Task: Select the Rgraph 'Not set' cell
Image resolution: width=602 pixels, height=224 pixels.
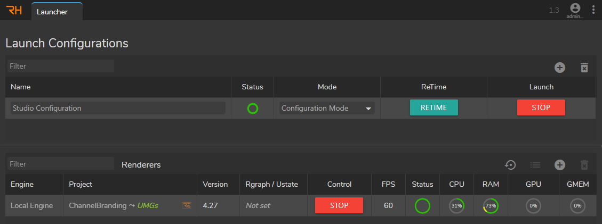Action: [258, 205]
